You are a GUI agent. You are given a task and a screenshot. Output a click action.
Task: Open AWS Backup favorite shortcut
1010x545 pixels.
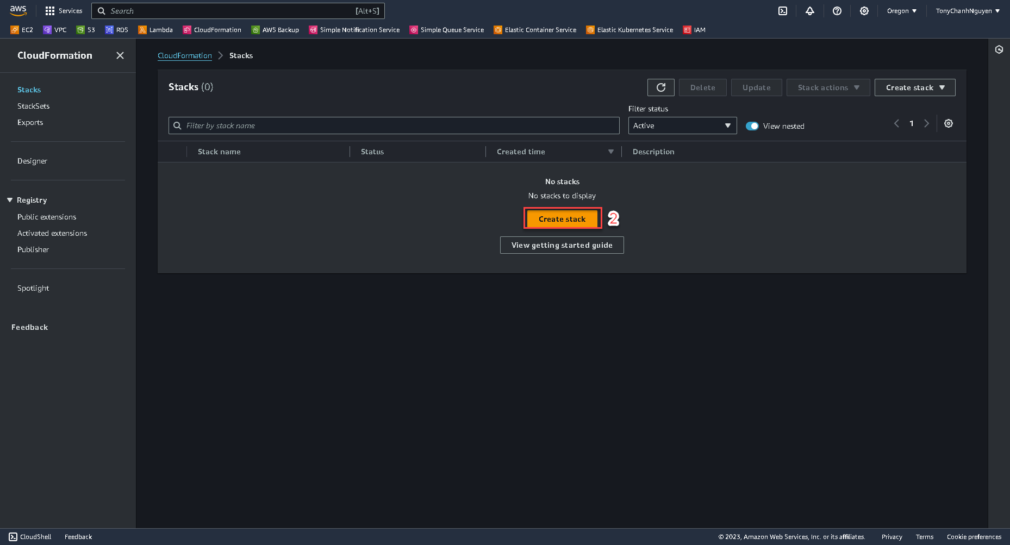tap(275, 30)
